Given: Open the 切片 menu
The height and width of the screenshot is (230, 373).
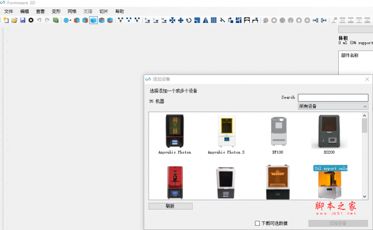Looking at the screenshot, I should pyautogui.click(x=104, y=11).
